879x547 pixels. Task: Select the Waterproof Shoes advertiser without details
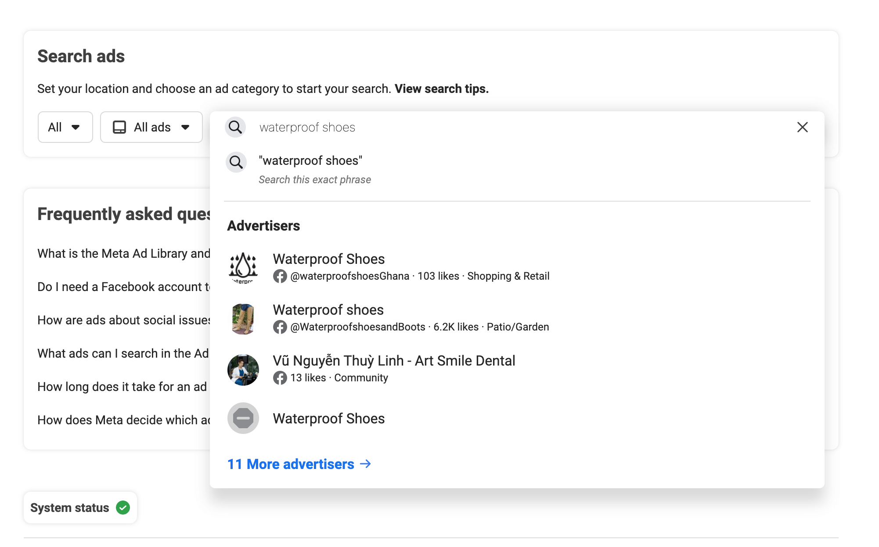point(517,418)
